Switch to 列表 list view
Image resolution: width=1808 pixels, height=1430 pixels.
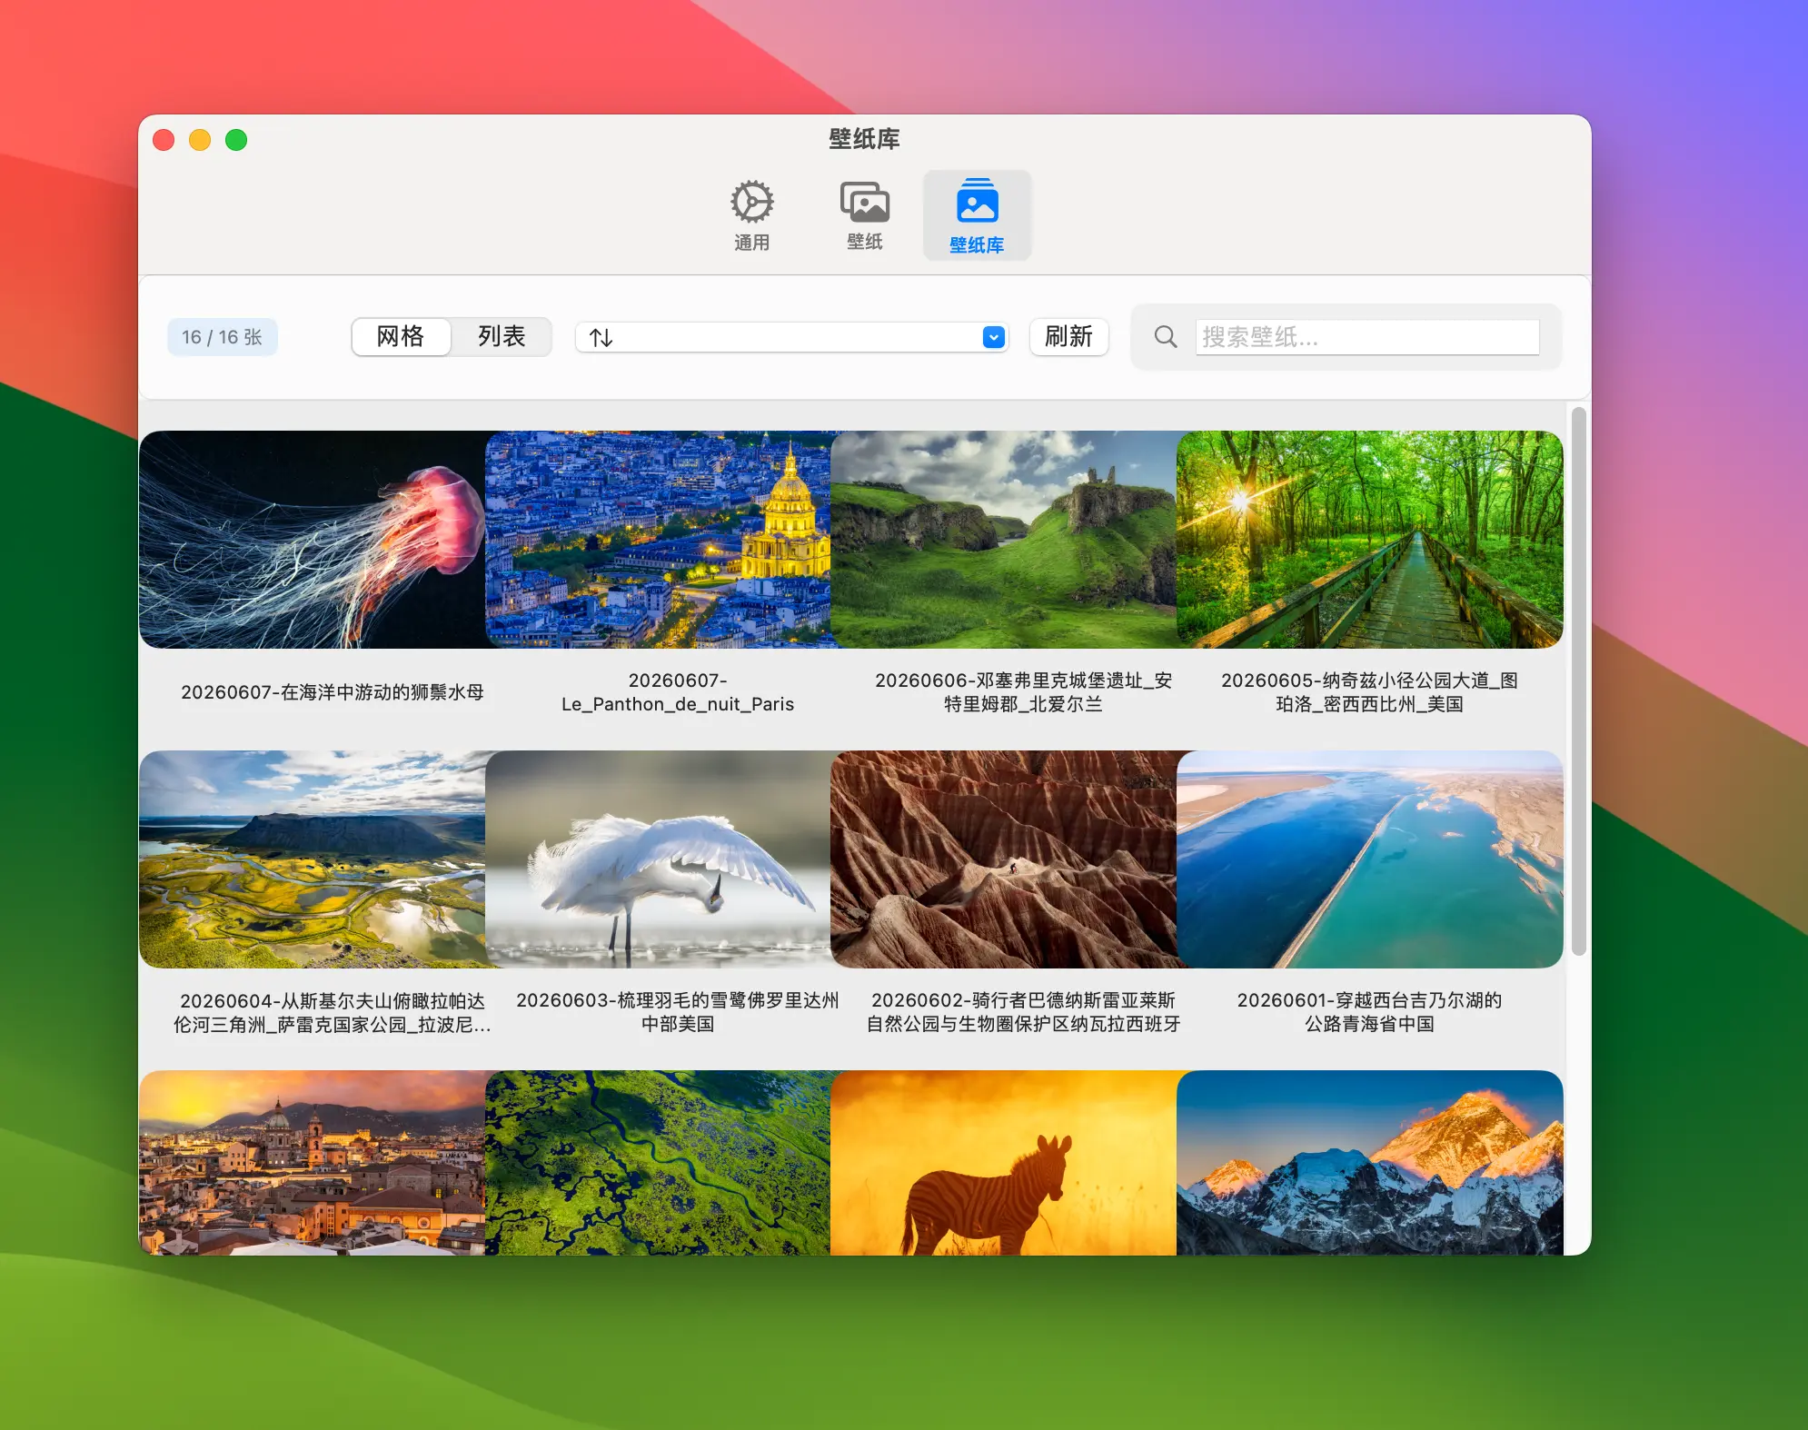coord(502,337)
